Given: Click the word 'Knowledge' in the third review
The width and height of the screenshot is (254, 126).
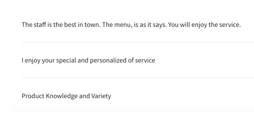Looking at the screenshot, I should (62, 96).
